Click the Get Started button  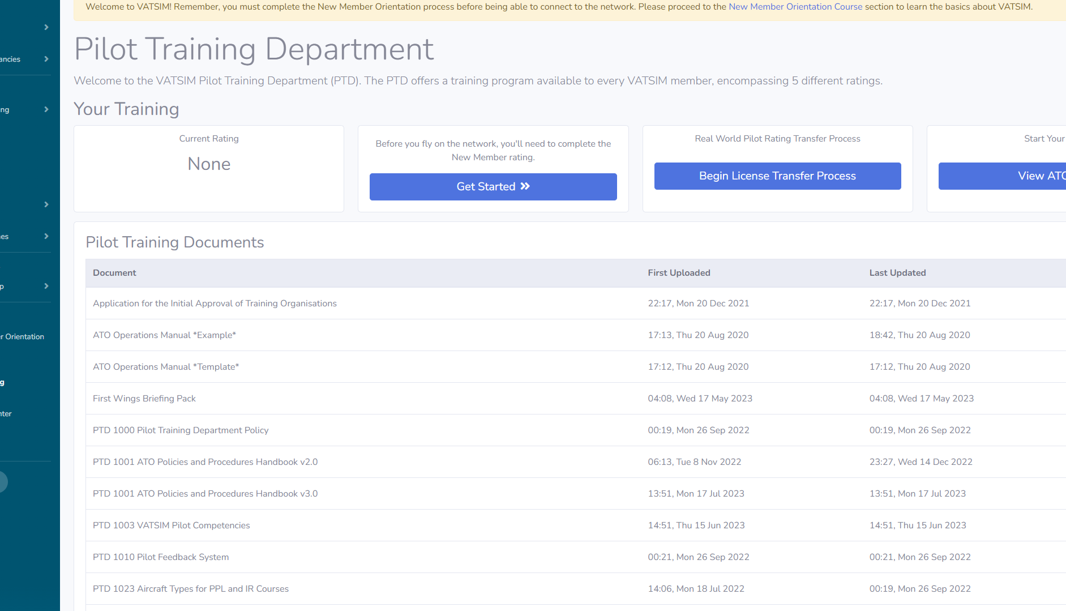493,186
